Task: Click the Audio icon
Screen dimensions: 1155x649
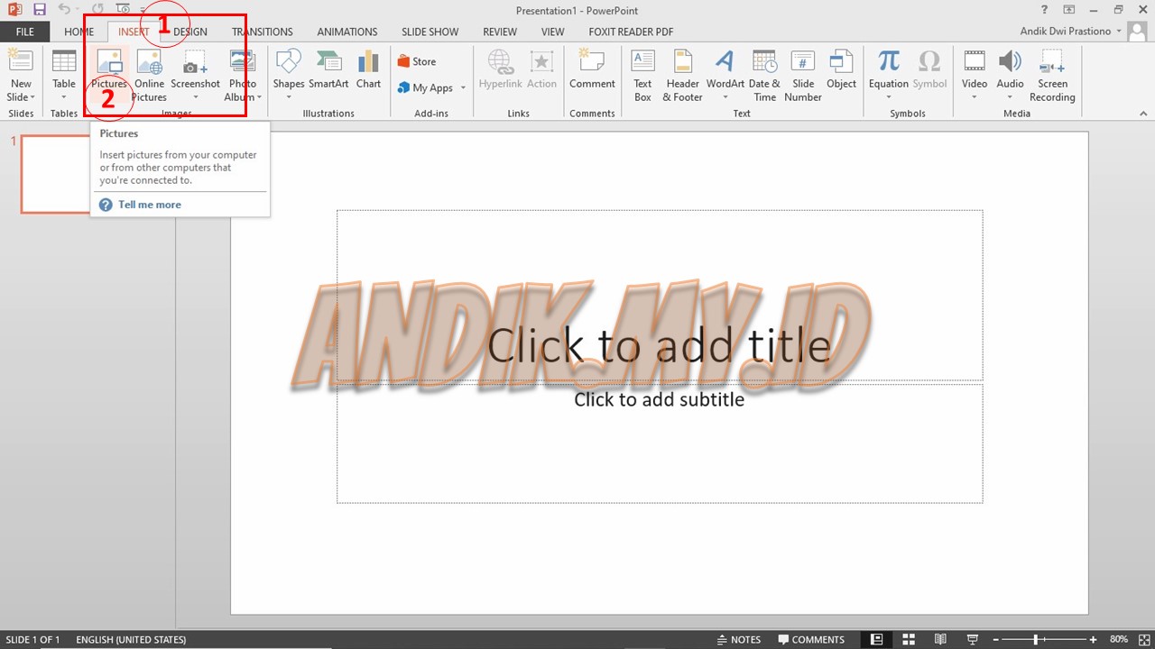Action: tap(1010, 61)
